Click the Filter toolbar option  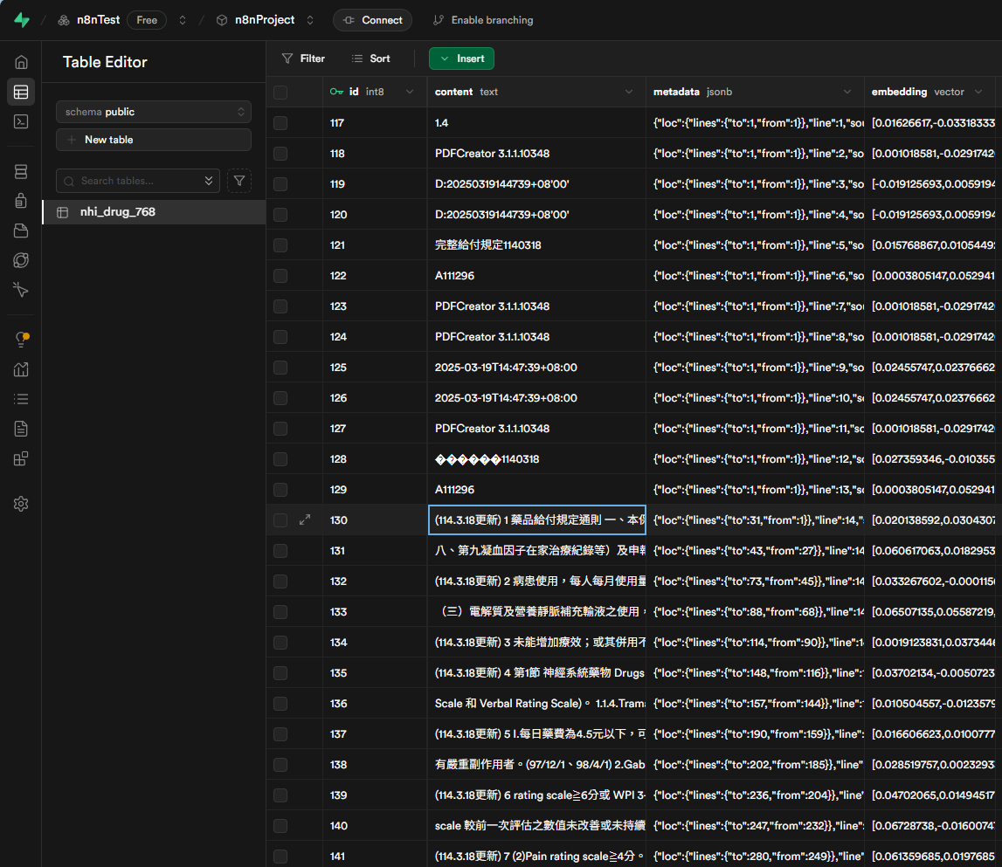pos(303,58)
